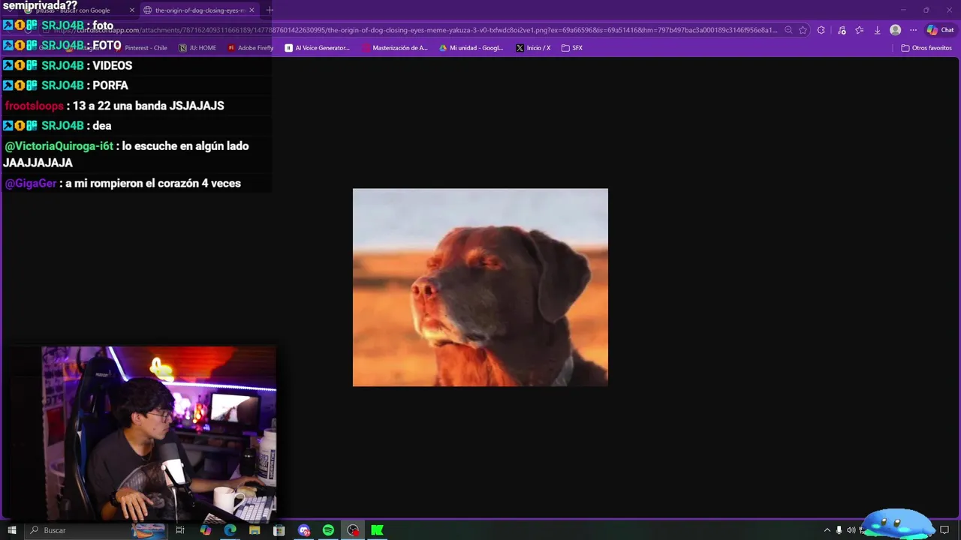Open OBS Studio from the taskbar
The height and width of the screenshot is (540, 961).
click(x=353, y=530)
